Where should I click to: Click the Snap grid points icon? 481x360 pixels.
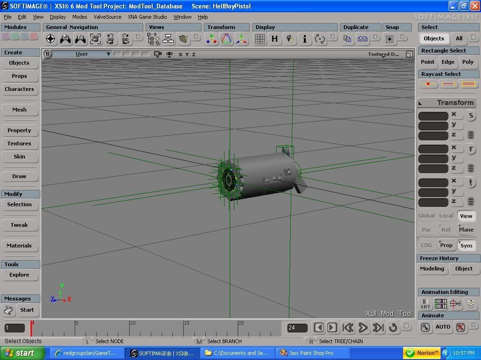(x=389, y=39)
